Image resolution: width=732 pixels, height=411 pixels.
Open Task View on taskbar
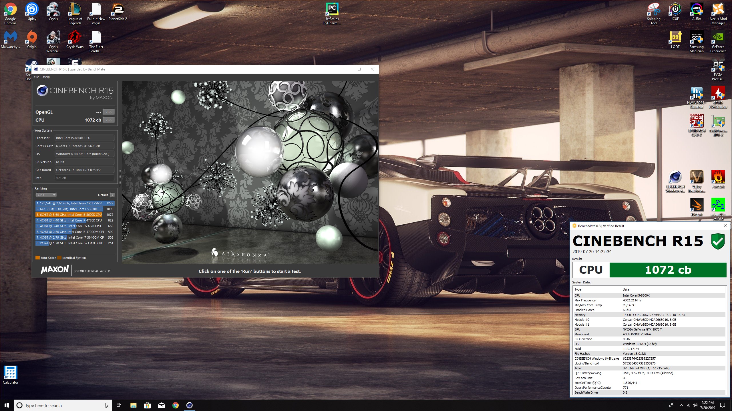[119, 405]
